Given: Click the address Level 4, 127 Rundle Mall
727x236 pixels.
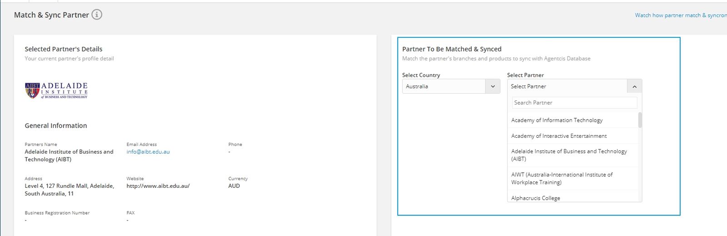Looking at the screenshot, I should pos(70,190).
